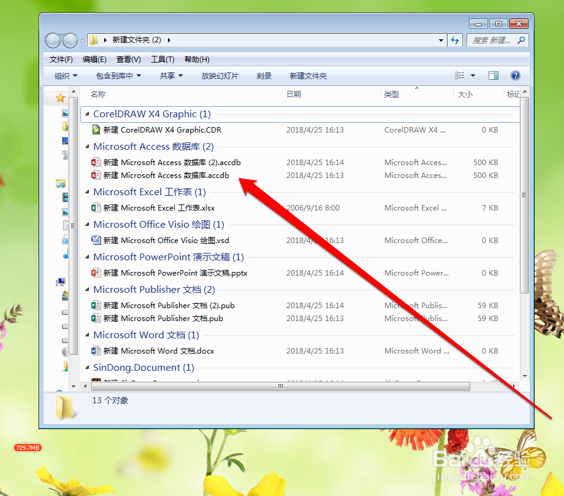This screenshot has height=496, width=564.
Task: Click the CorelDRAW X4 Graphic.CDR file icon
Action: coord(96,130)
